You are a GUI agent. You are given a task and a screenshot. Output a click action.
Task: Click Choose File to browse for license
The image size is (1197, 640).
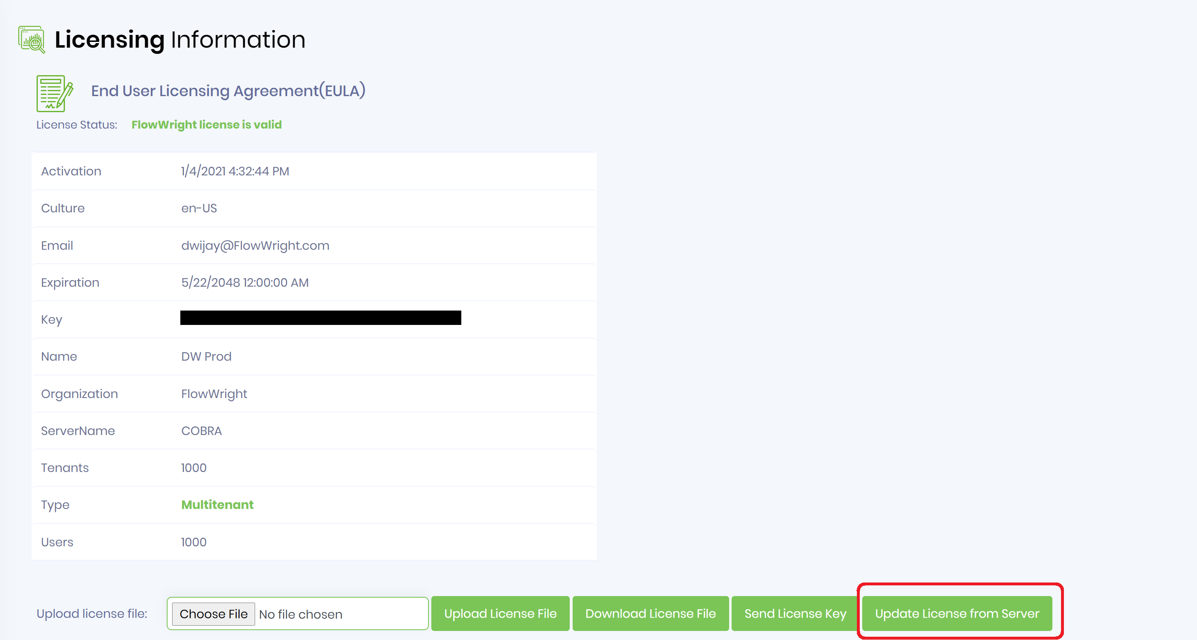pyautogui.click(x=213, y=614)
